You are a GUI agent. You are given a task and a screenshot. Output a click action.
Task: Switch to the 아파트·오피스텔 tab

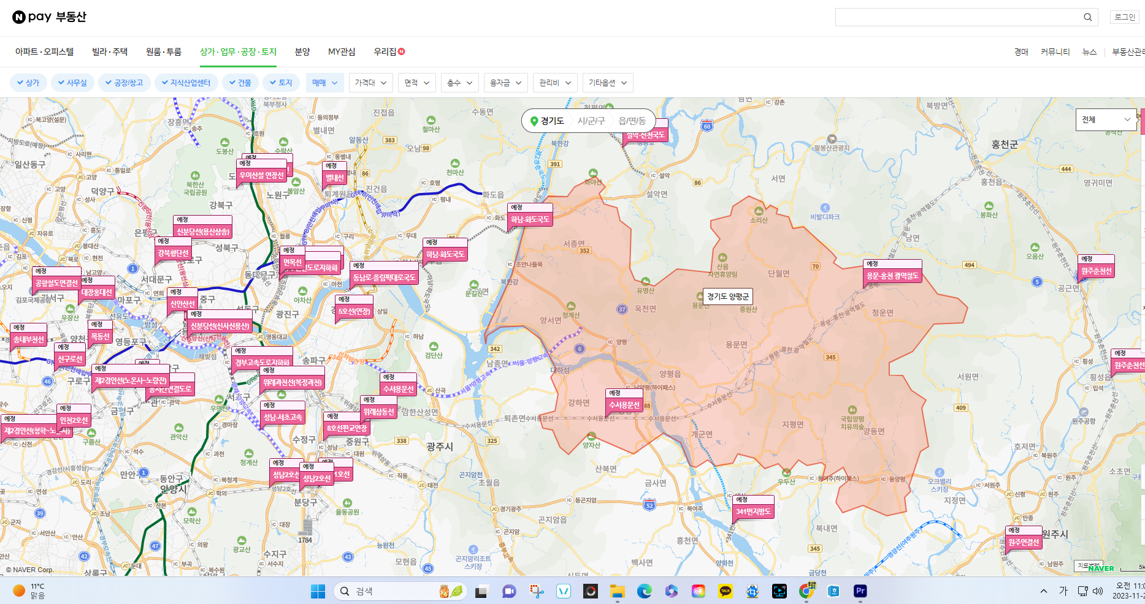click(44, 51)
